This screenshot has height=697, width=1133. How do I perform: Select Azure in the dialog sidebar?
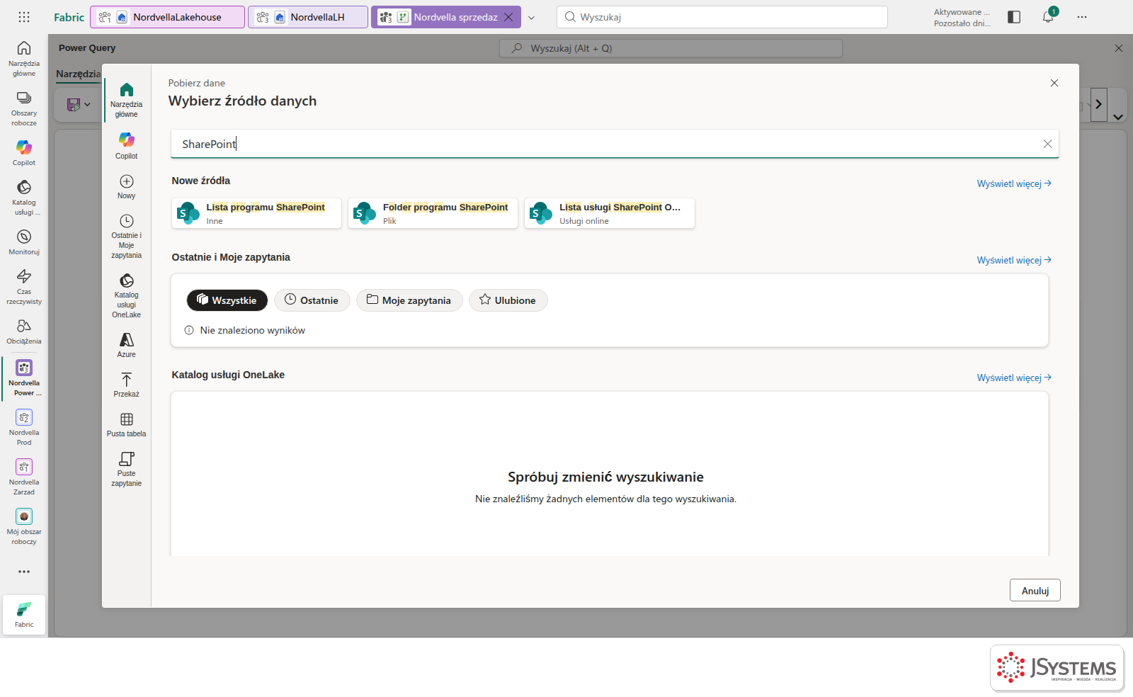pyautogui.click(x=127, y=346)
